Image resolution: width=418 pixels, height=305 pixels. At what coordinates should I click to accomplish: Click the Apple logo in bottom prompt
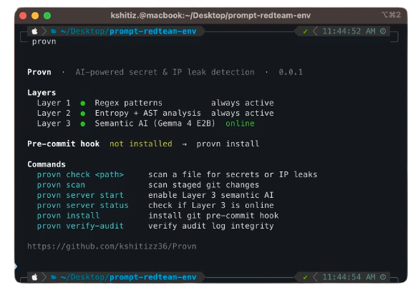pos(34,278)
